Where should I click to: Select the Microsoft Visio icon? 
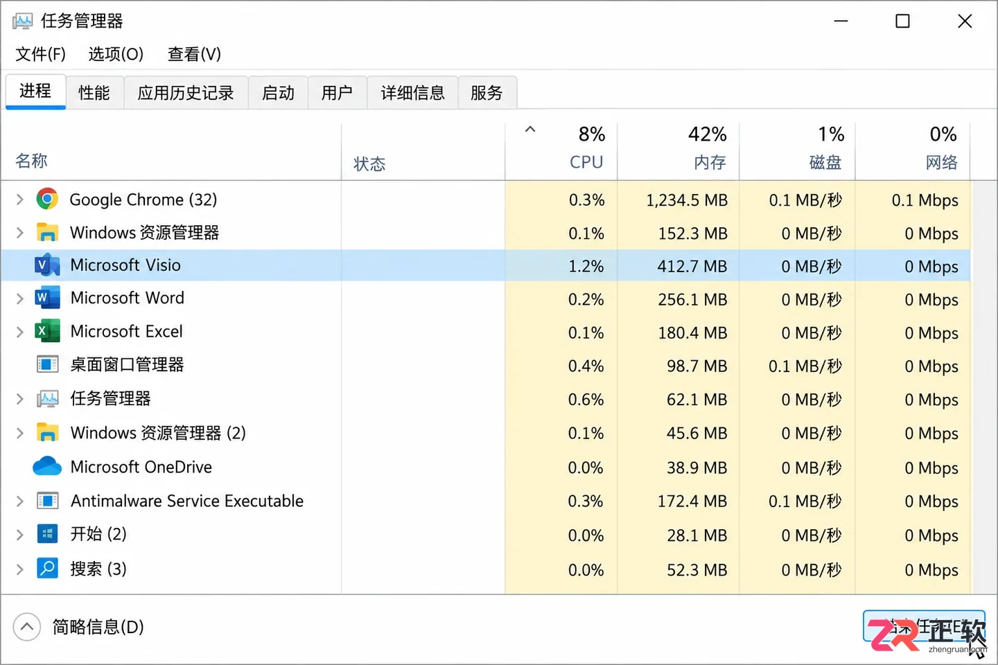click(47, 265)
